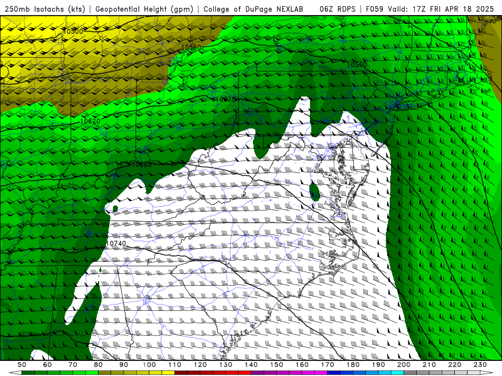Select the 'Geopotential Height (gpm)' header label

[x=144, y=9]
